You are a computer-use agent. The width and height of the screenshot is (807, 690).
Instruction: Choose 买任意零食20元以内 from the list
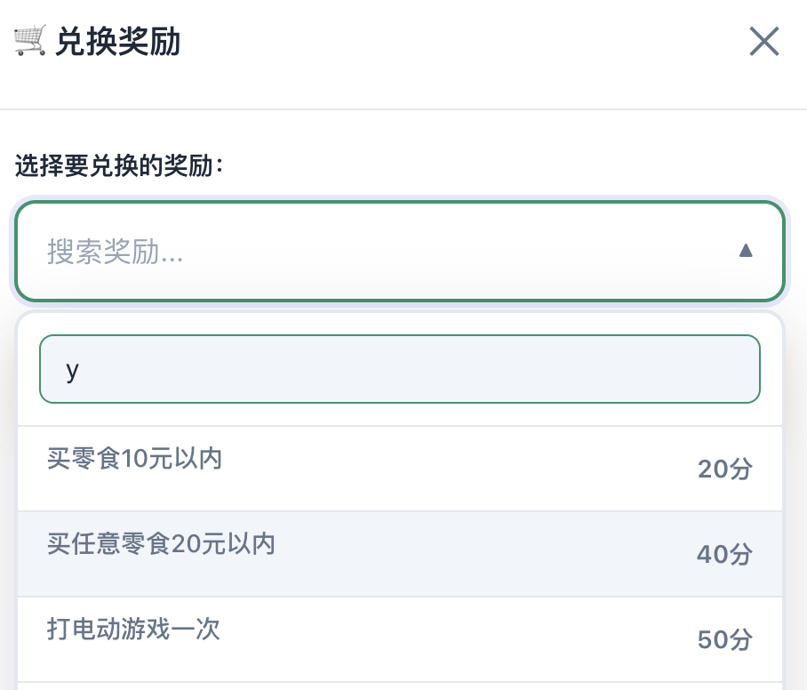click(161, 544)
